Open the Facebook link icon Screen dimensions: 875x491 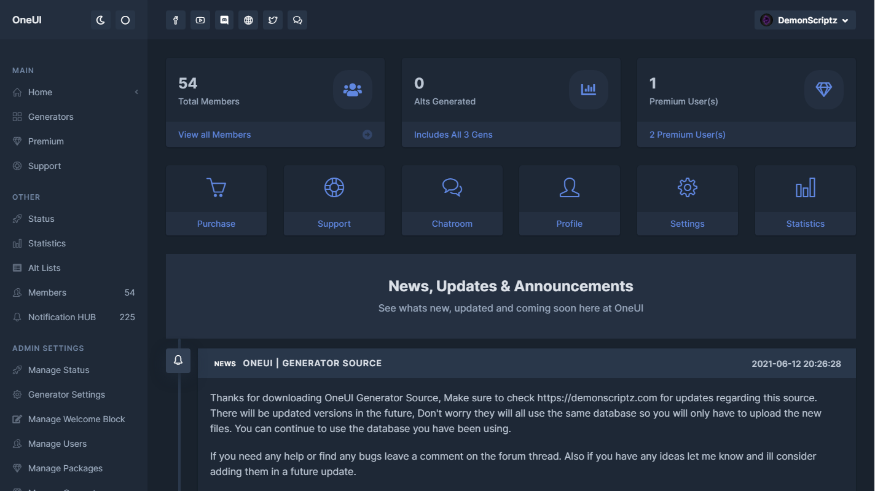176,20
